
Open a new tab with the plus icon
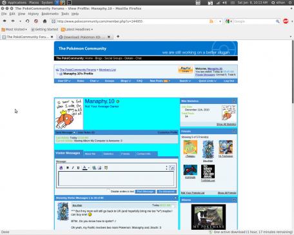pos(118,37)
